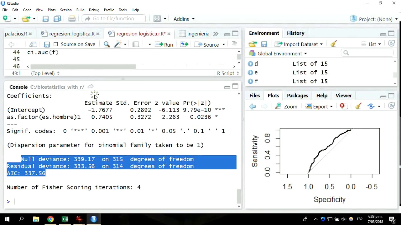Refresh the Environment pane
This screenshot has width=401, height=225.
click(x=391, y=44)
